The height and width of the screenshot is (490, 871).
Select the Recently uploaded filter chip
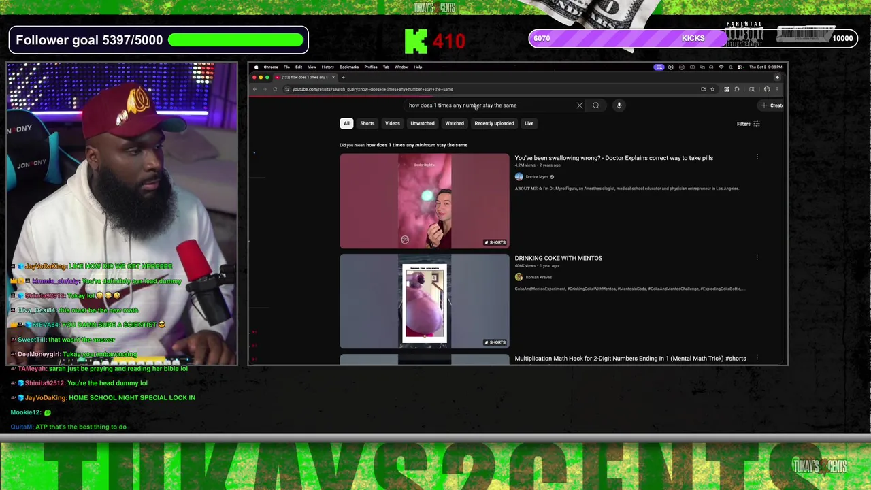(x=494, y=123)
